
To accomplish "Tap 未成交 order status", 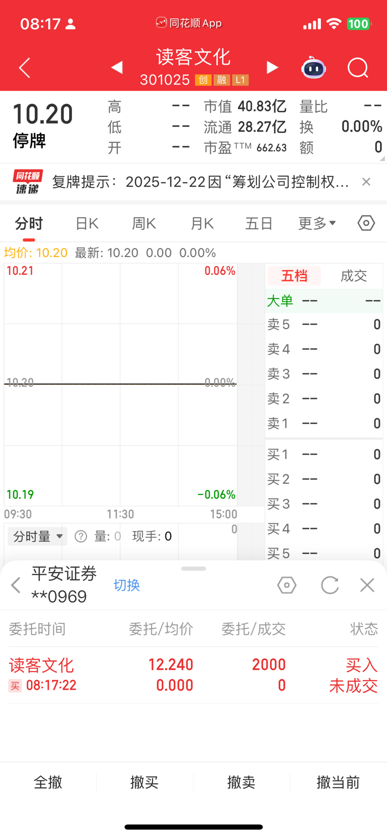I will pos(353,686).
